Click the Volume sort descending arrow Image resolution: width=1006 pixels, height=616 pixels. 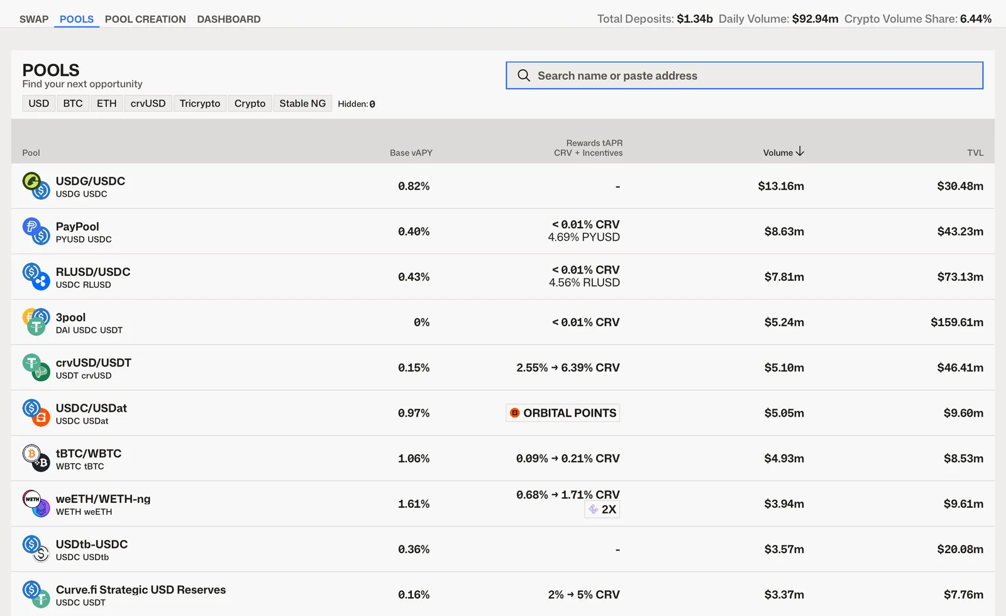(800, 151)
